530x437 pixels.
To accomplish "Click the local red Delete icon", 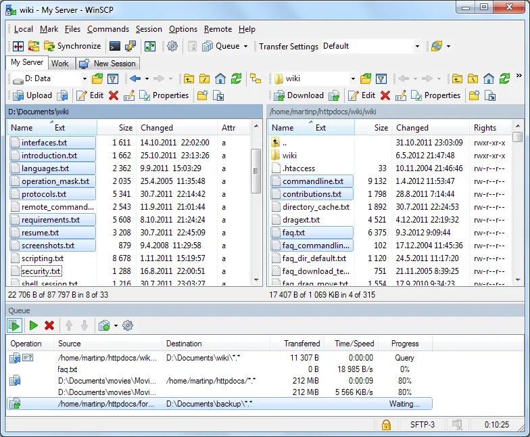I will 114,96.
